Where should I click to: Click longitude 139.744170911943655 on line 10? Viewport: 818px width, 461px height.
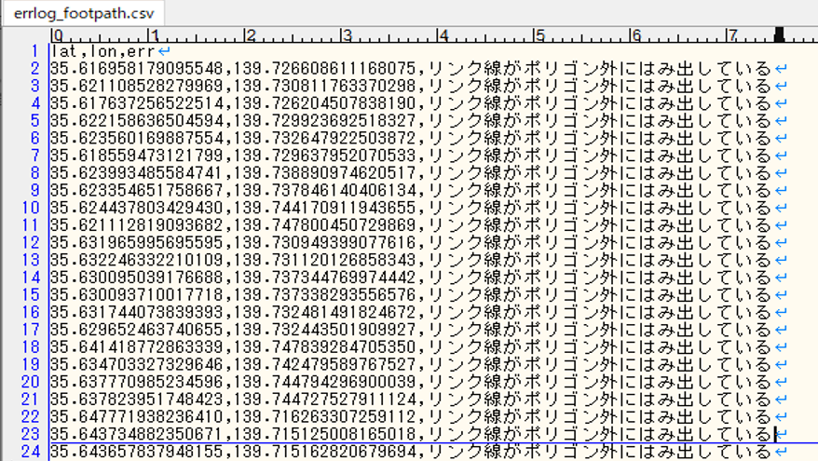coord(324,208)
